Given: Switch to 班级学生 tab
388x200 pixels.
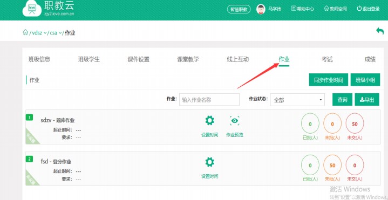Looking at the screenshot, I should (89, 59).
